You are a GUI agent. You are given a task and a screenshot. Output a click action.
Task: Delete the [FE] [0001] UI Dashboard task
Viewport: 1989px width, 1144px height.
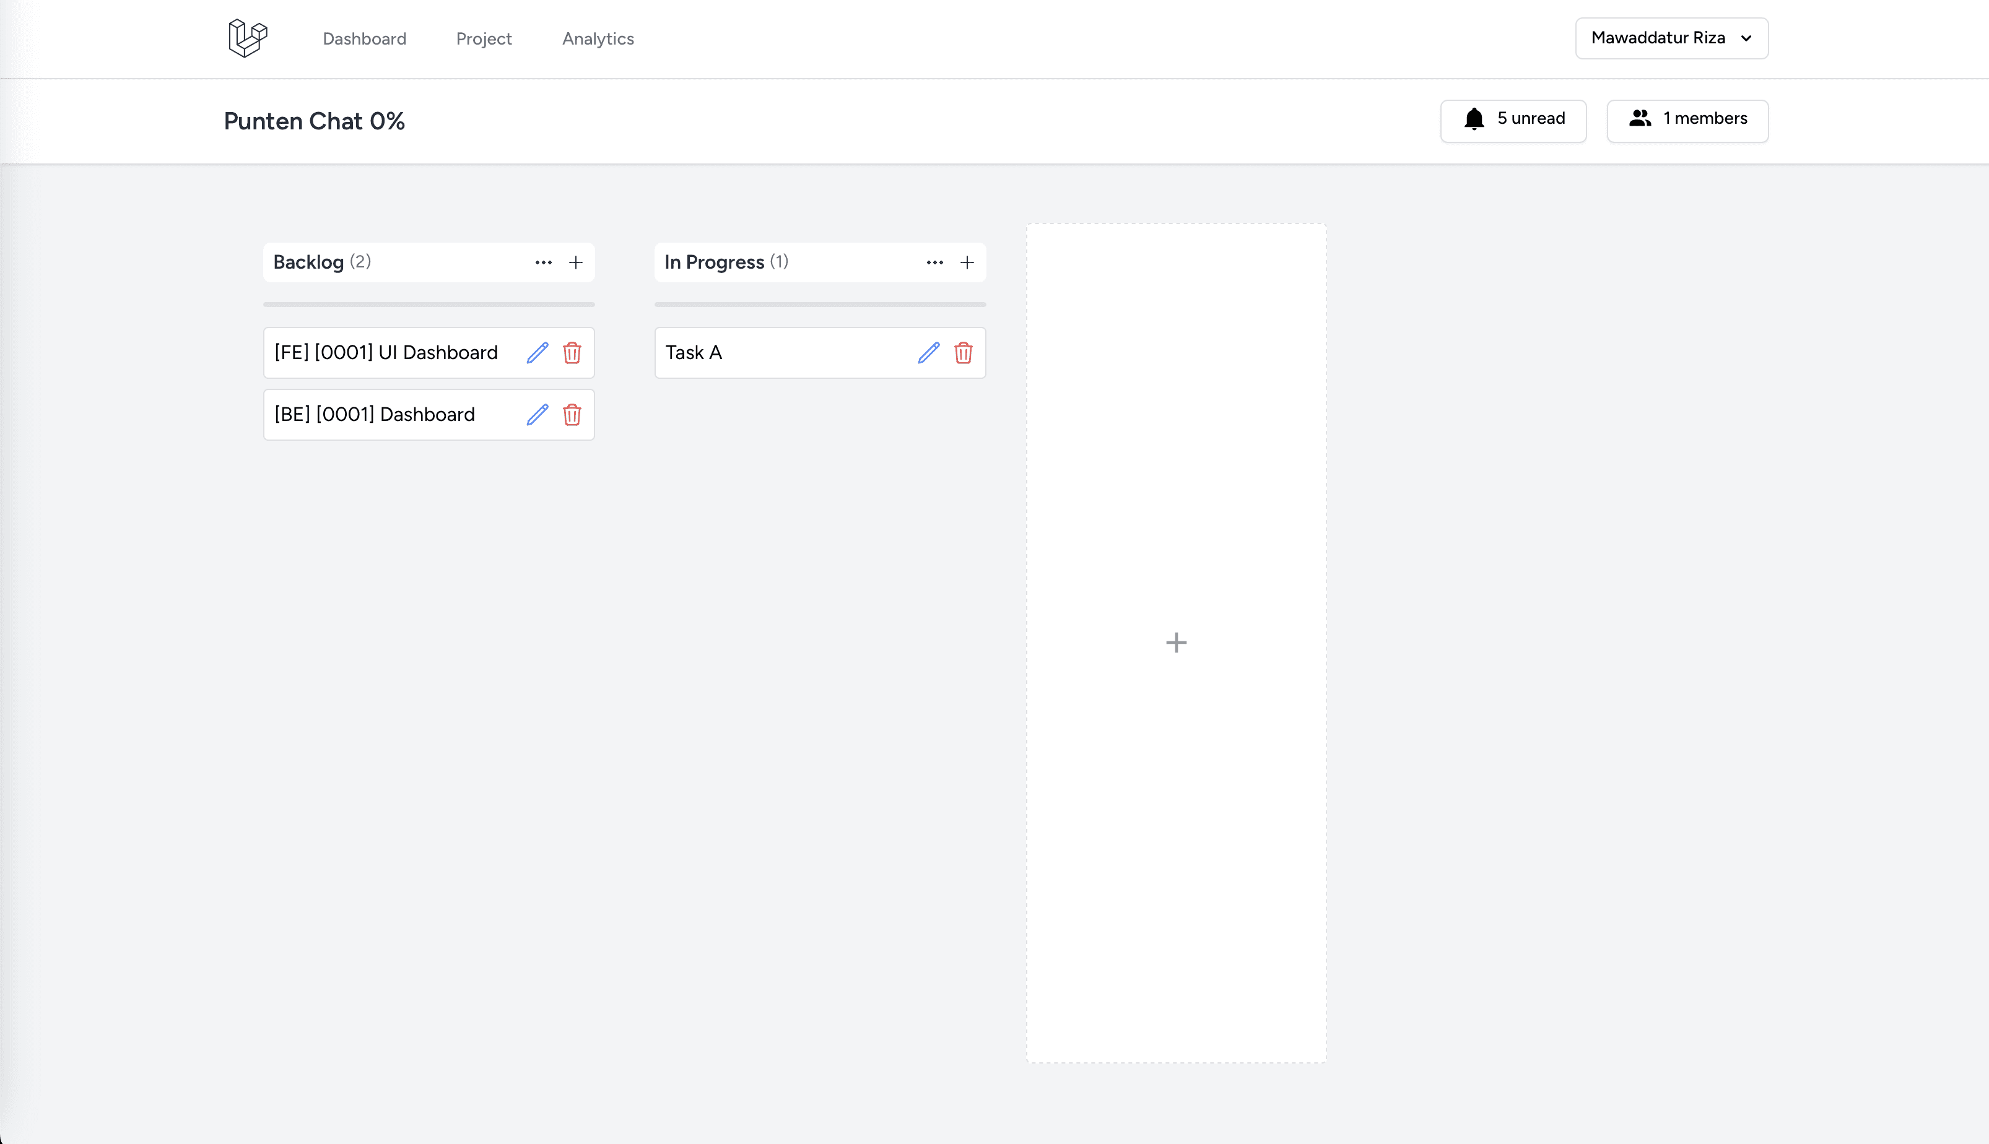click(x=572, y=353)
